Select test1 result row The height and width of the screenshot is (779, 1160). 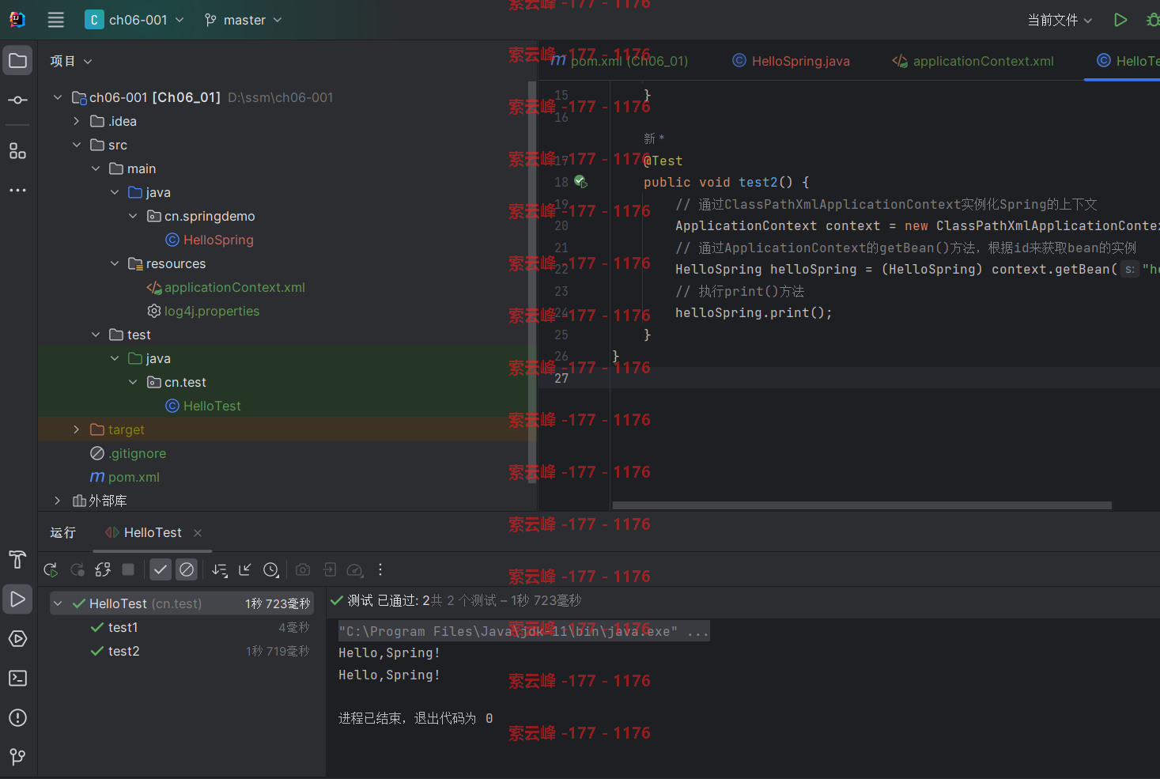182,627
